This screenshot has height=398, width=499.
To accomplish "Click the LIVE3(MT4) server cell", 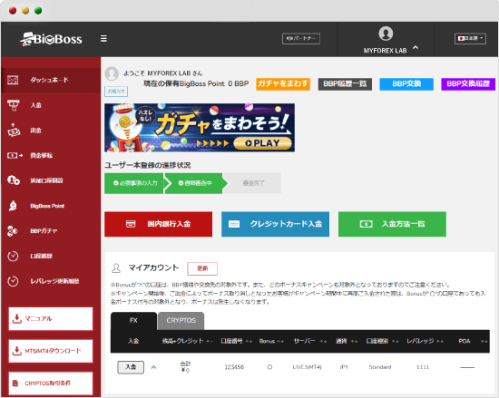I will coord(307,367).
